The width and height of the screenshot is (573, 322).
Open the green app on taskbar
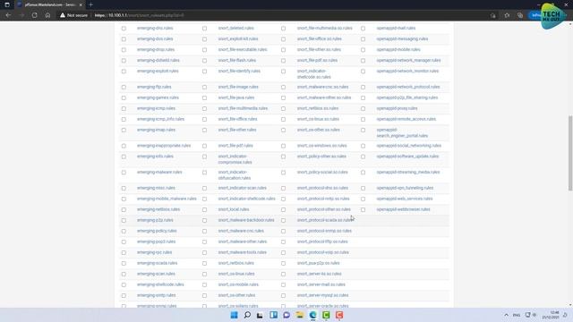pyautogui.click(x=326, y=315)
